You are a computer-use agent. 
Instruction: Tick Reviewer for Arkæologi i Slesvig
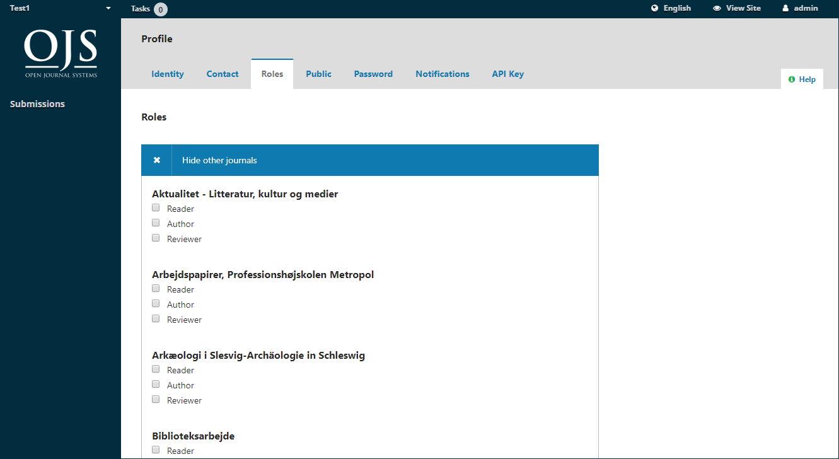[x=156, y=400]
